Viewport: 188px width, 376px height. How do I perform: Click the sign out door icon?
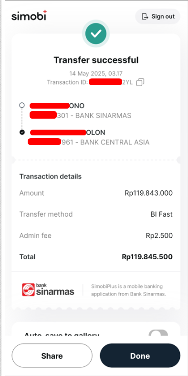pos(145,17)
